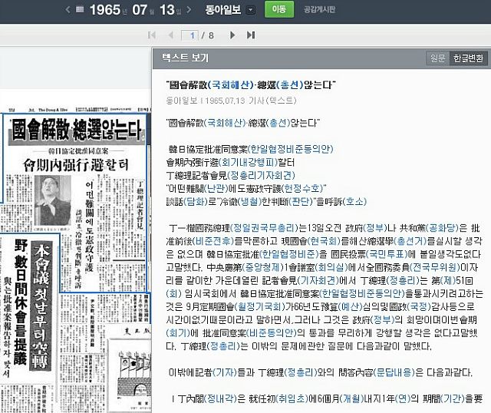Select the month 07 text

pos(140,10)
